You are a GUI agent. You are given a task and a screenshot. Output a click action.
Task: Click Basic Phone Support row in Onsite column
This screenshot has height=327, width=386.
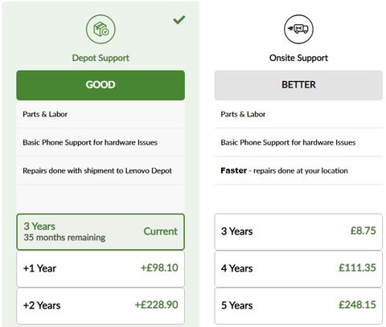pyautogui.click(x=298, y=142)
